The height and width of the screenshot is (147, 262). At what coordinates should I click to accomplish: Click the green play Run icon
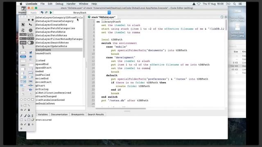(51, 13)
